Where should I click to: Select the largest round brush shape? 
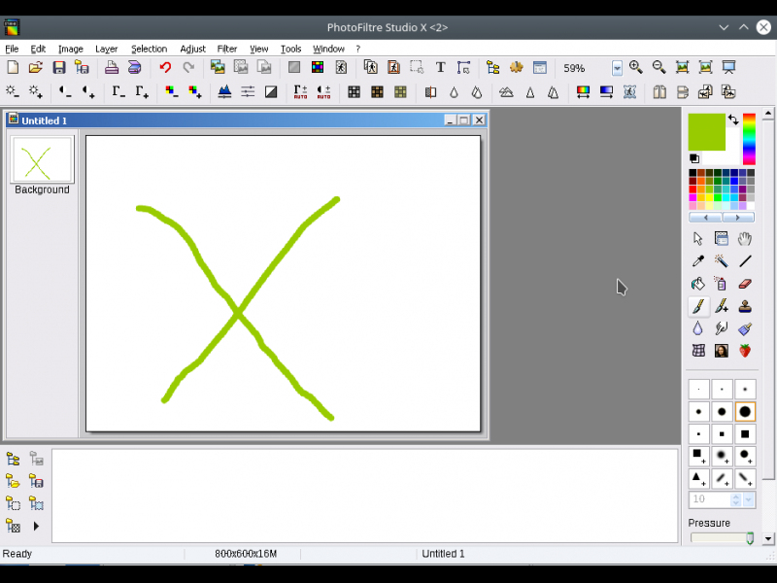745,412
